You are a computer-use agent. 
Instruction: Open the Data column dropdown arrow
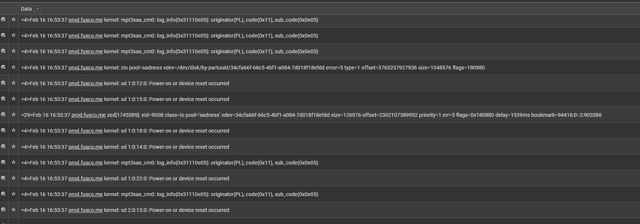(x=38, y=9)
